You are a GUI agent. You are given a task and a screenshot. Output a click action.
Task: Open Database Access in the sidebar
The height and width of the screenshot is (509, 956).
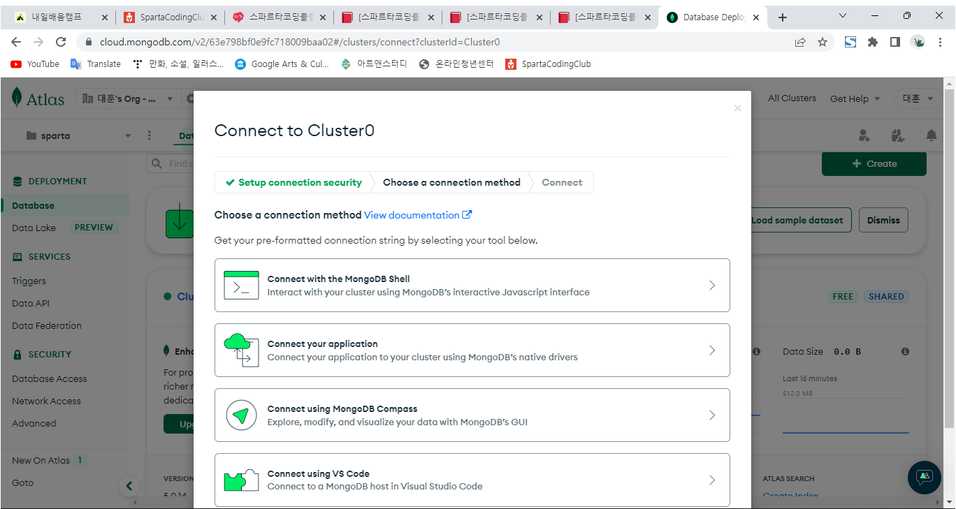tap(50, 378)
